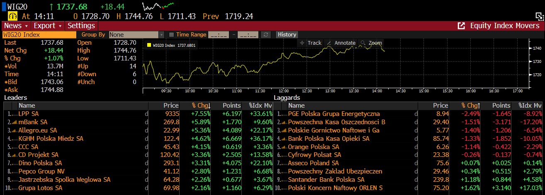Screen dimensions: 545x195
Task: Sort Leaders table by %Idx Mv column
Action: click(x=258, y=106)
